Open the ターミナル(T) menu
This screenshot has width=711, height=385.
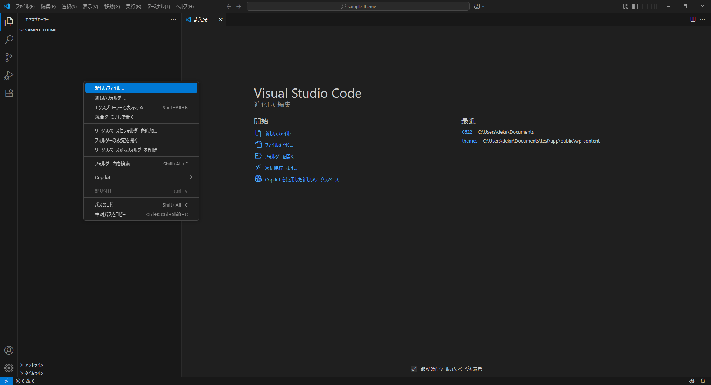point(158,6)
